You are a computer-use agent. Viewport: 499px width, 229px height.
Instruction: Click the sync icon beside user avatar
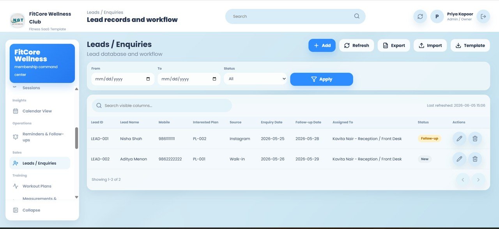420,16
